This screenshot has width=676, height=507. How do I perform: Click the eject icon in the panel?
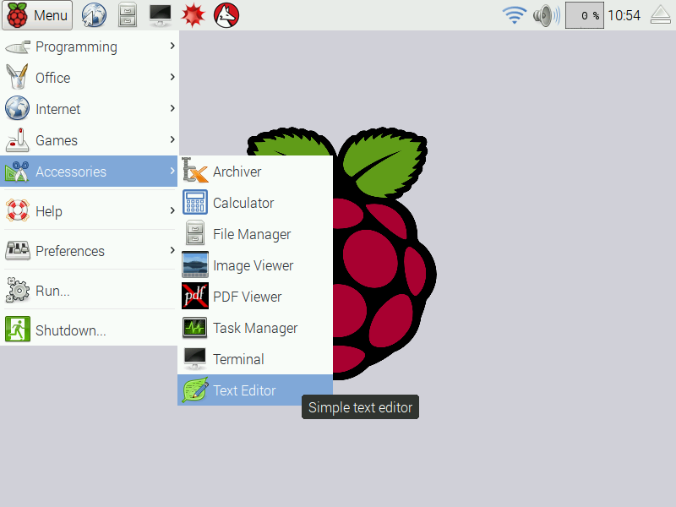pos(661,15)
